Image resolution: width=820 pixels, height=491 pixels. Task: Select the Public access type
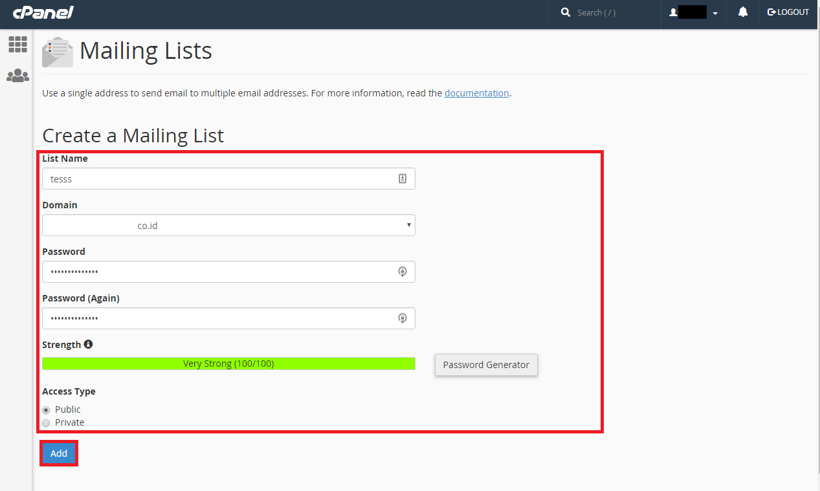[x=46, y=410]
